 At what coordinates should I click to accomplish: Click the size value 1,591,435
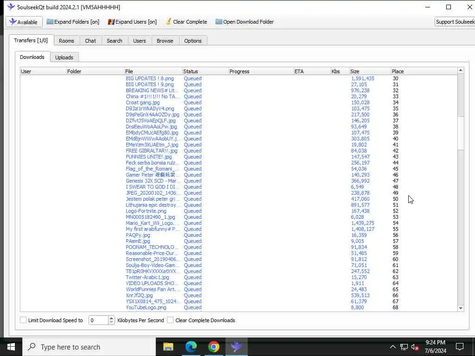(x=363, y=78)
